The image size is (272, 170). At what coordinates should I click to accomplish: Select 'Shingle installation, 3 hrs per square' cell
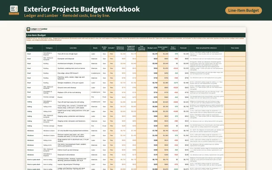coord(73,83)
